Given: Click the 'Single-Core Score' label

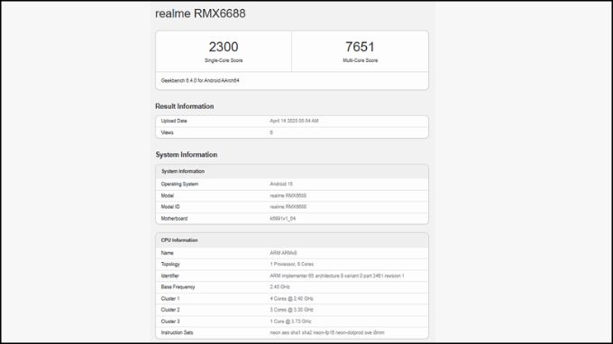Looking at the screenshot, I should point(224,60).
